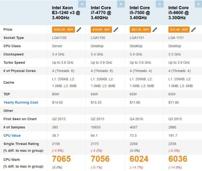The image size is (202, 171).
Task: Open the Yearly Running Cost link
Action: tap(21, 102)
